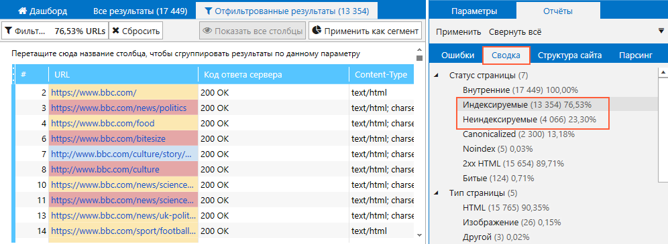Click the eye icon on Показать все столбцы
The image size is (668, 244).
click(x=207, y=31)
